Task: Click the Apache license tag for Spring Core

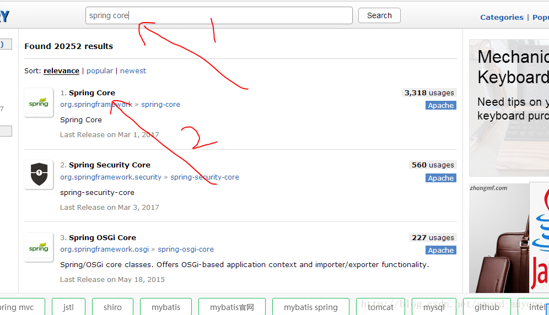Action: coord(441,105)
